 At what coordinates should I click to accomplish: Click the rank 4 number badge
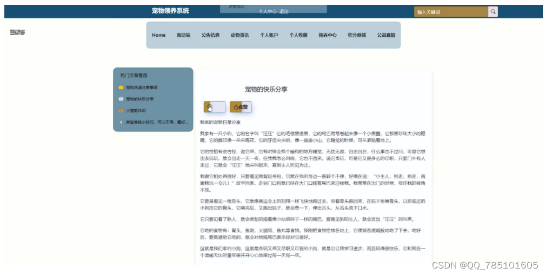click(x=121, y=122)
